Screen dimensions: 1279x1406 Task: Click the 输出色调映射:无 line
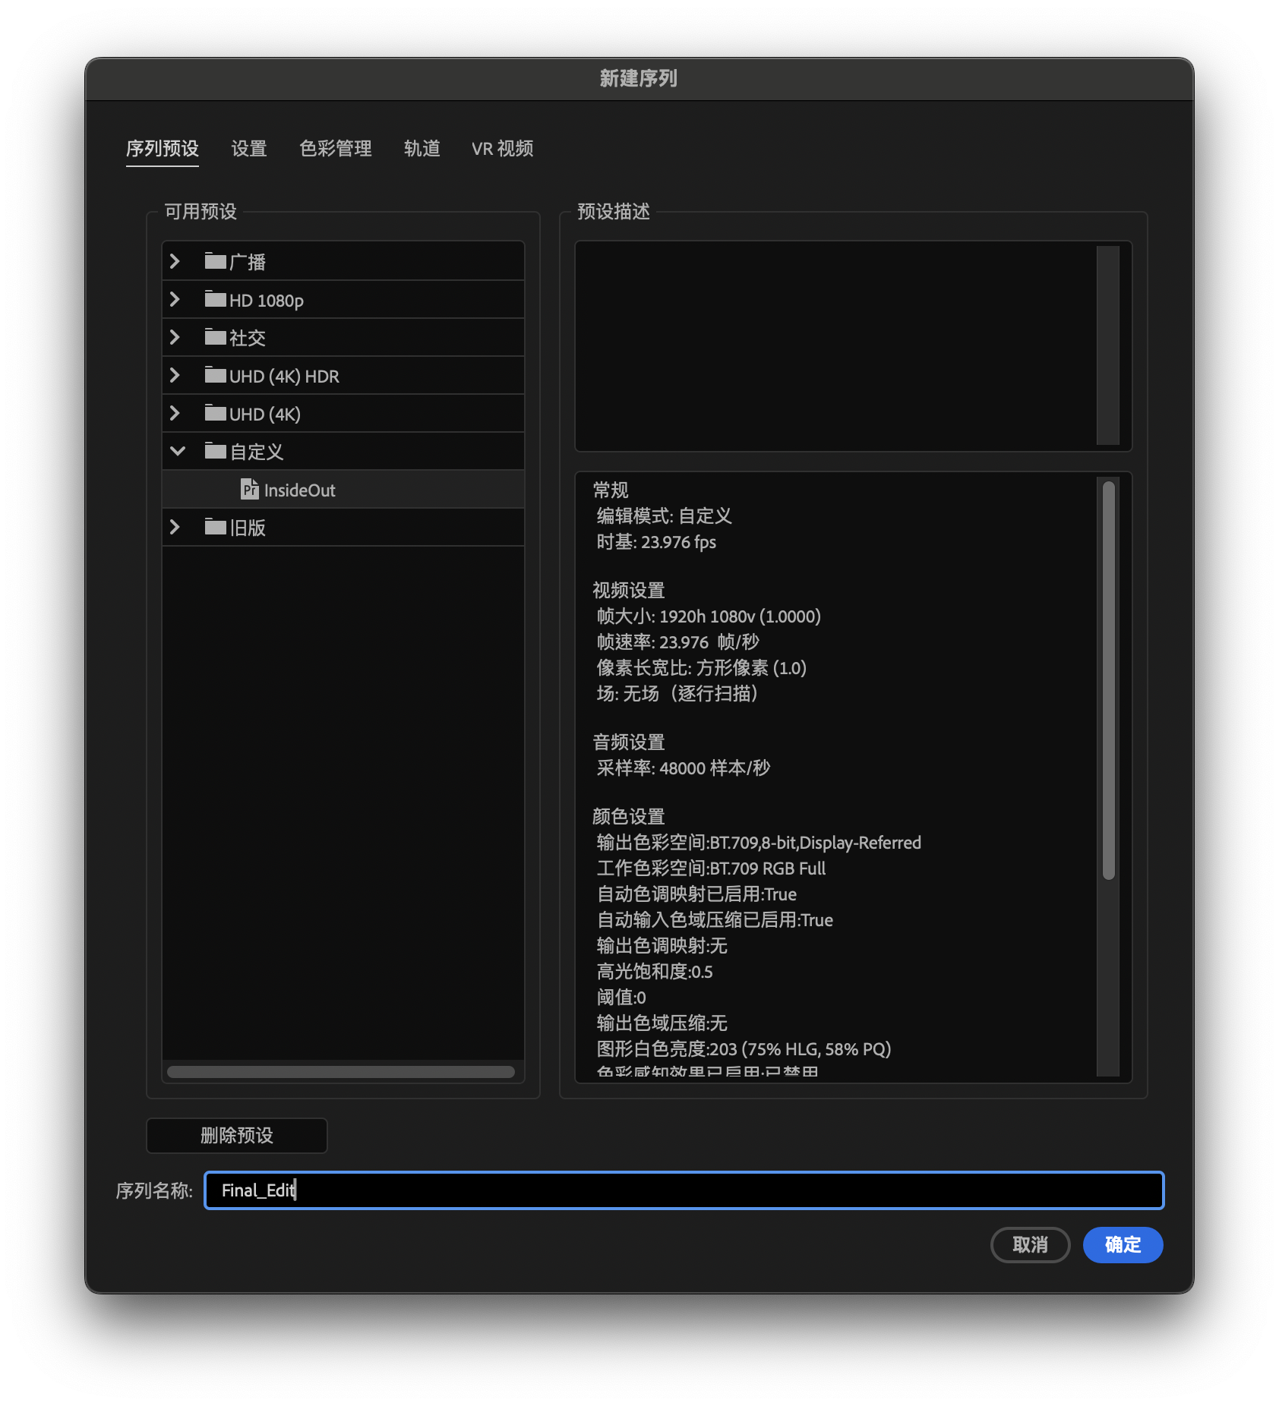click(x=662, y=946)
